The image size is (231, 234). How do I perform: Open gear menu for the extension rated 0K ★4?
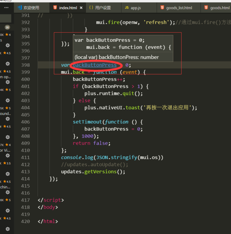[8, 45]
